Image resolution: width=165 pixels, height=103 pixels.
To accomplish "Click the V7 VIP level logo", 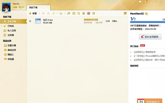I will [133, 19].
